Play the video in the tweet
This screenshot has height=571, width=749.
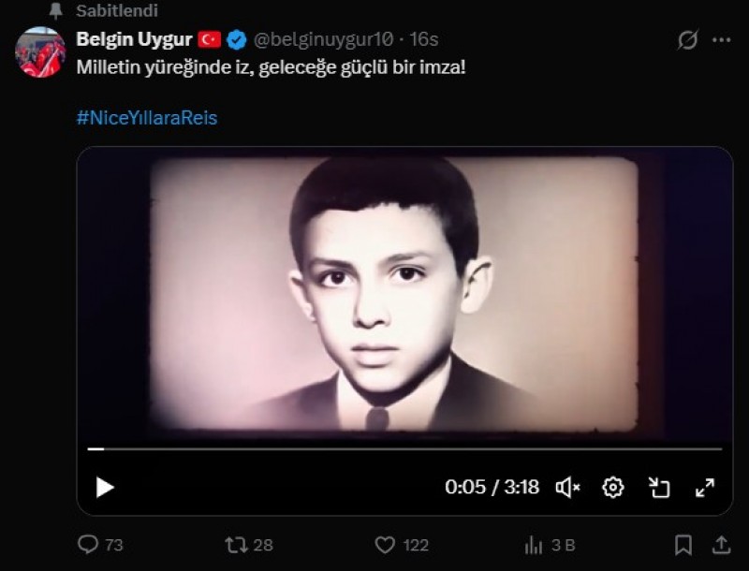pos(105,487)
